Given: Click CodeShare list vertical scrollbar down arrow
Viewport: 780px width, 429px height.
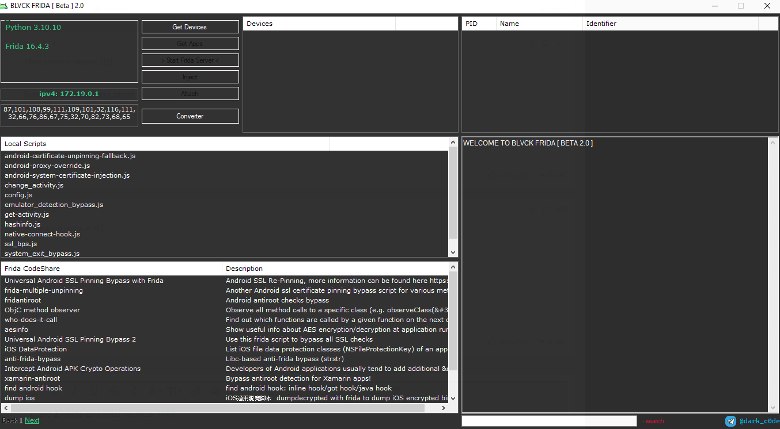Looking at the screenshot, I should click(x=453, y=398).
